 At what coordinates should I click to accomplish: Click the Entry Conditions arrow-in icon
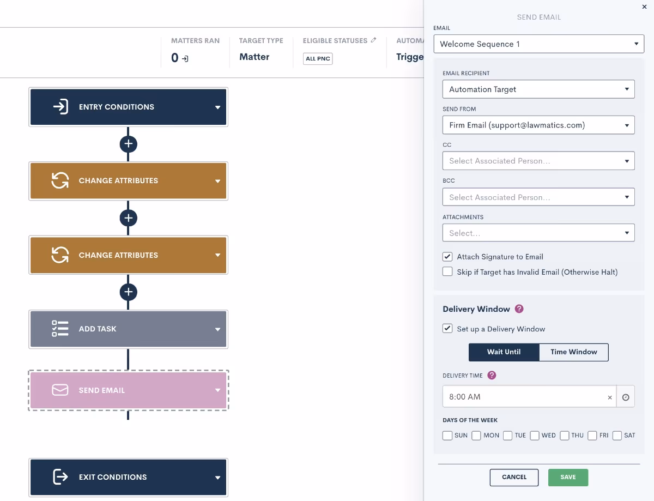(x=60, y=107)
